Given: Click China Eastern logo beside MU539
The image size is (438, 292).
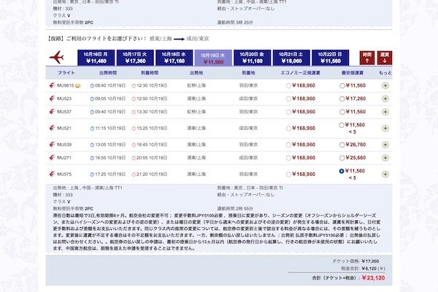Looking at the screenshot, I should [52, 145].
